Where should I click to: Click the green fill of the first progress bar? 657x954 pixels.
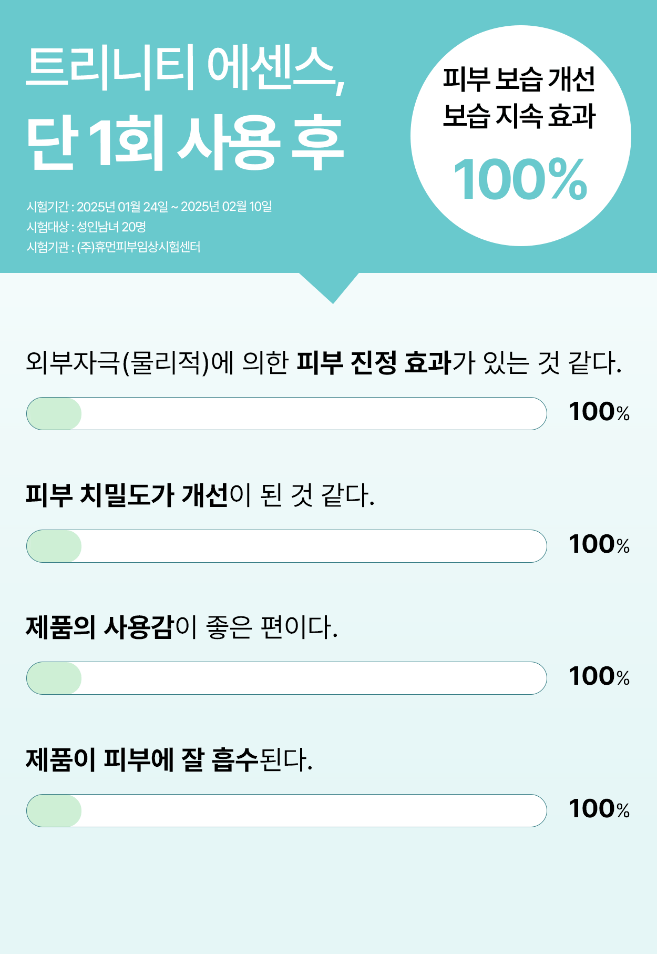coord(54,413)
